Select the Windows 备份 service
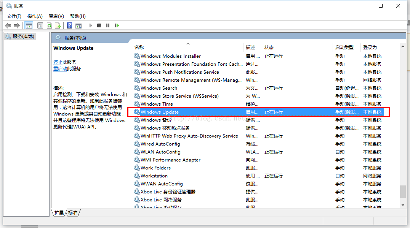This screenshot has height=228, width=410. pyautogui.click(x=258, y=120)
